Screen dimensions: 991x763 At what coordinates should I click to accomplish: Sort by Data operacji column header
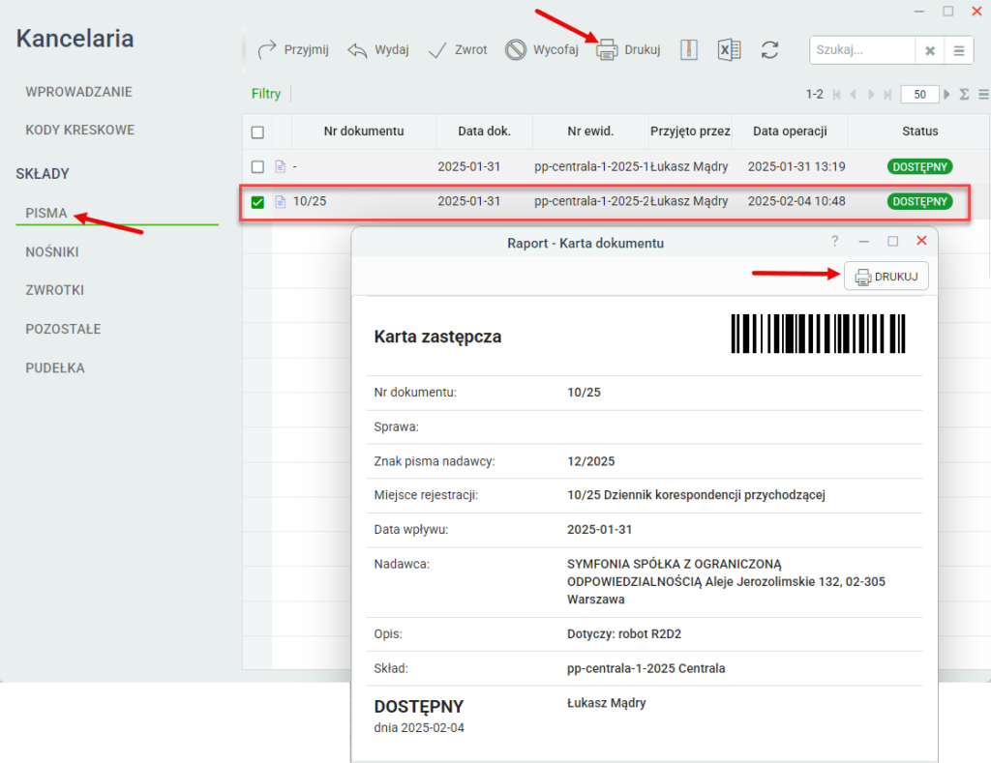(790, 132)
